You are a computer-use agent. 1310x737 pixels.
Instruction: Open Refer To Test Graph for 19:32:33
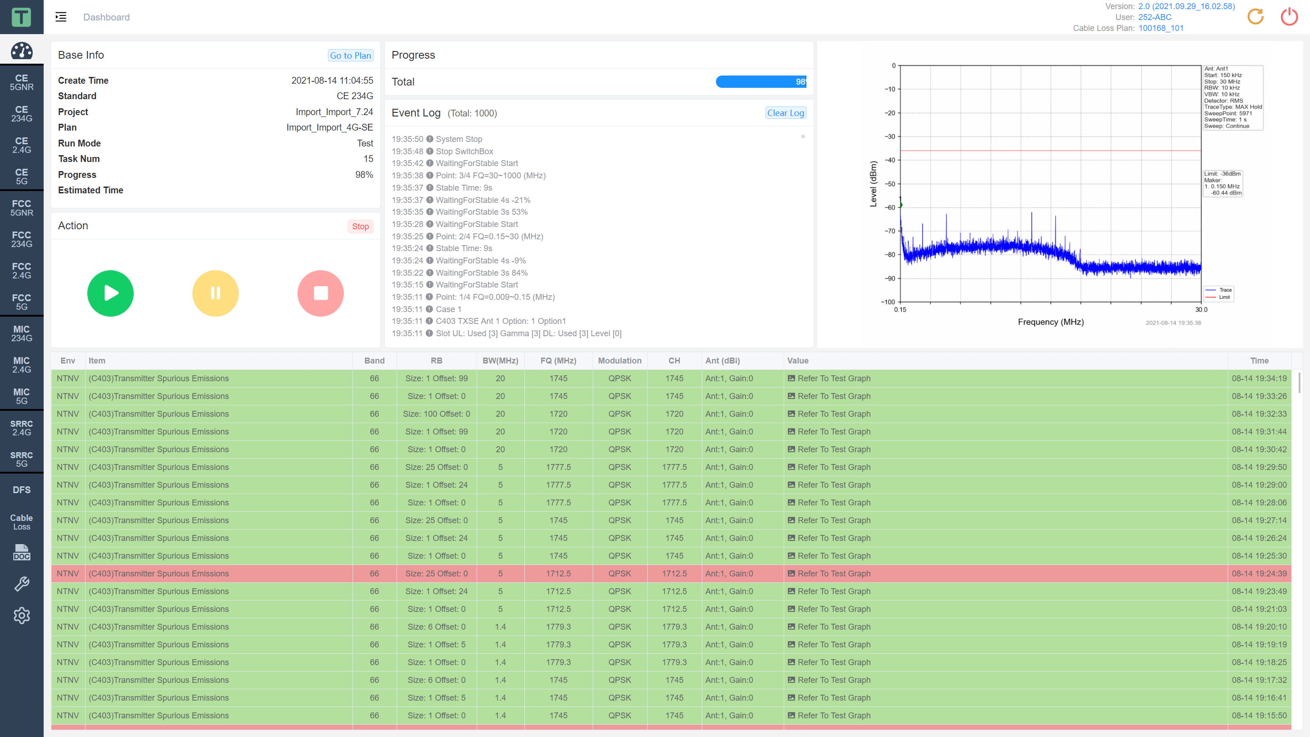[834, 414]
